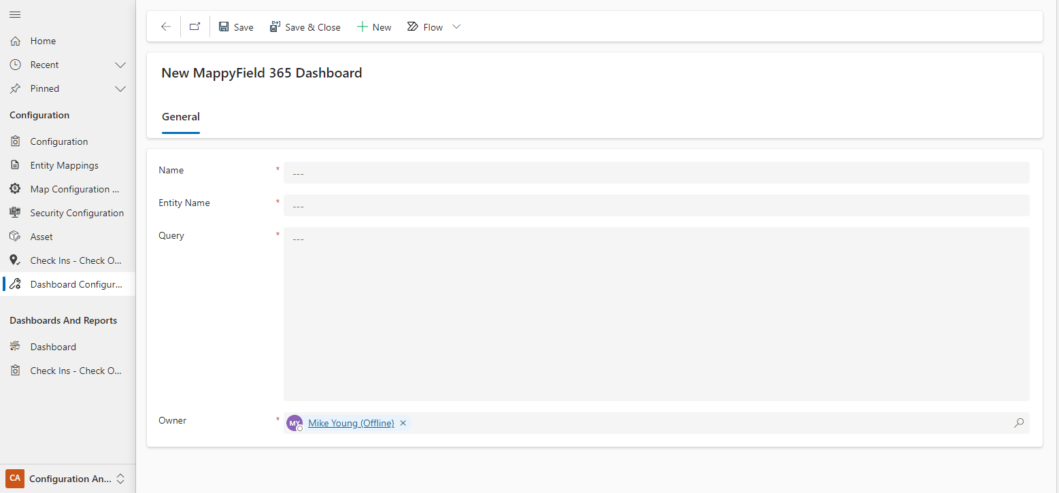Click the Save floppy disk icon
The image size is (1059, 493).
point(224,27)
